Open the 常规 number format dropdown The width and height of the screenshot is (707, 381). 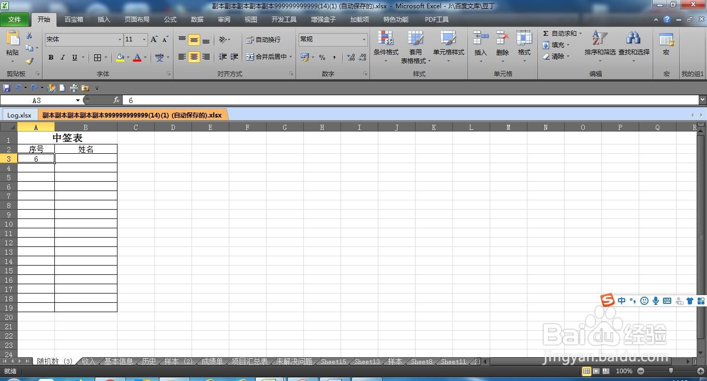364,39
